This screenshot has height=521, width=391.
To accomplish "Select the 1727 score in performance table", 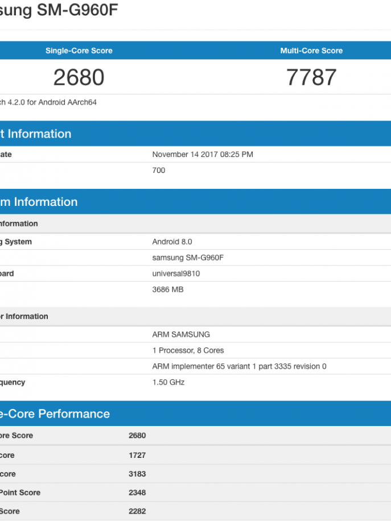I will tap(137, 455).
